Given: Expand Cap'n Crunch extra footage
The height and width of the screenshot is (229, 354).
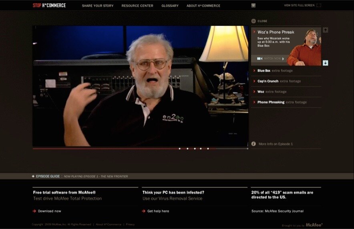Looking at the screenshot, I should 286,81.
